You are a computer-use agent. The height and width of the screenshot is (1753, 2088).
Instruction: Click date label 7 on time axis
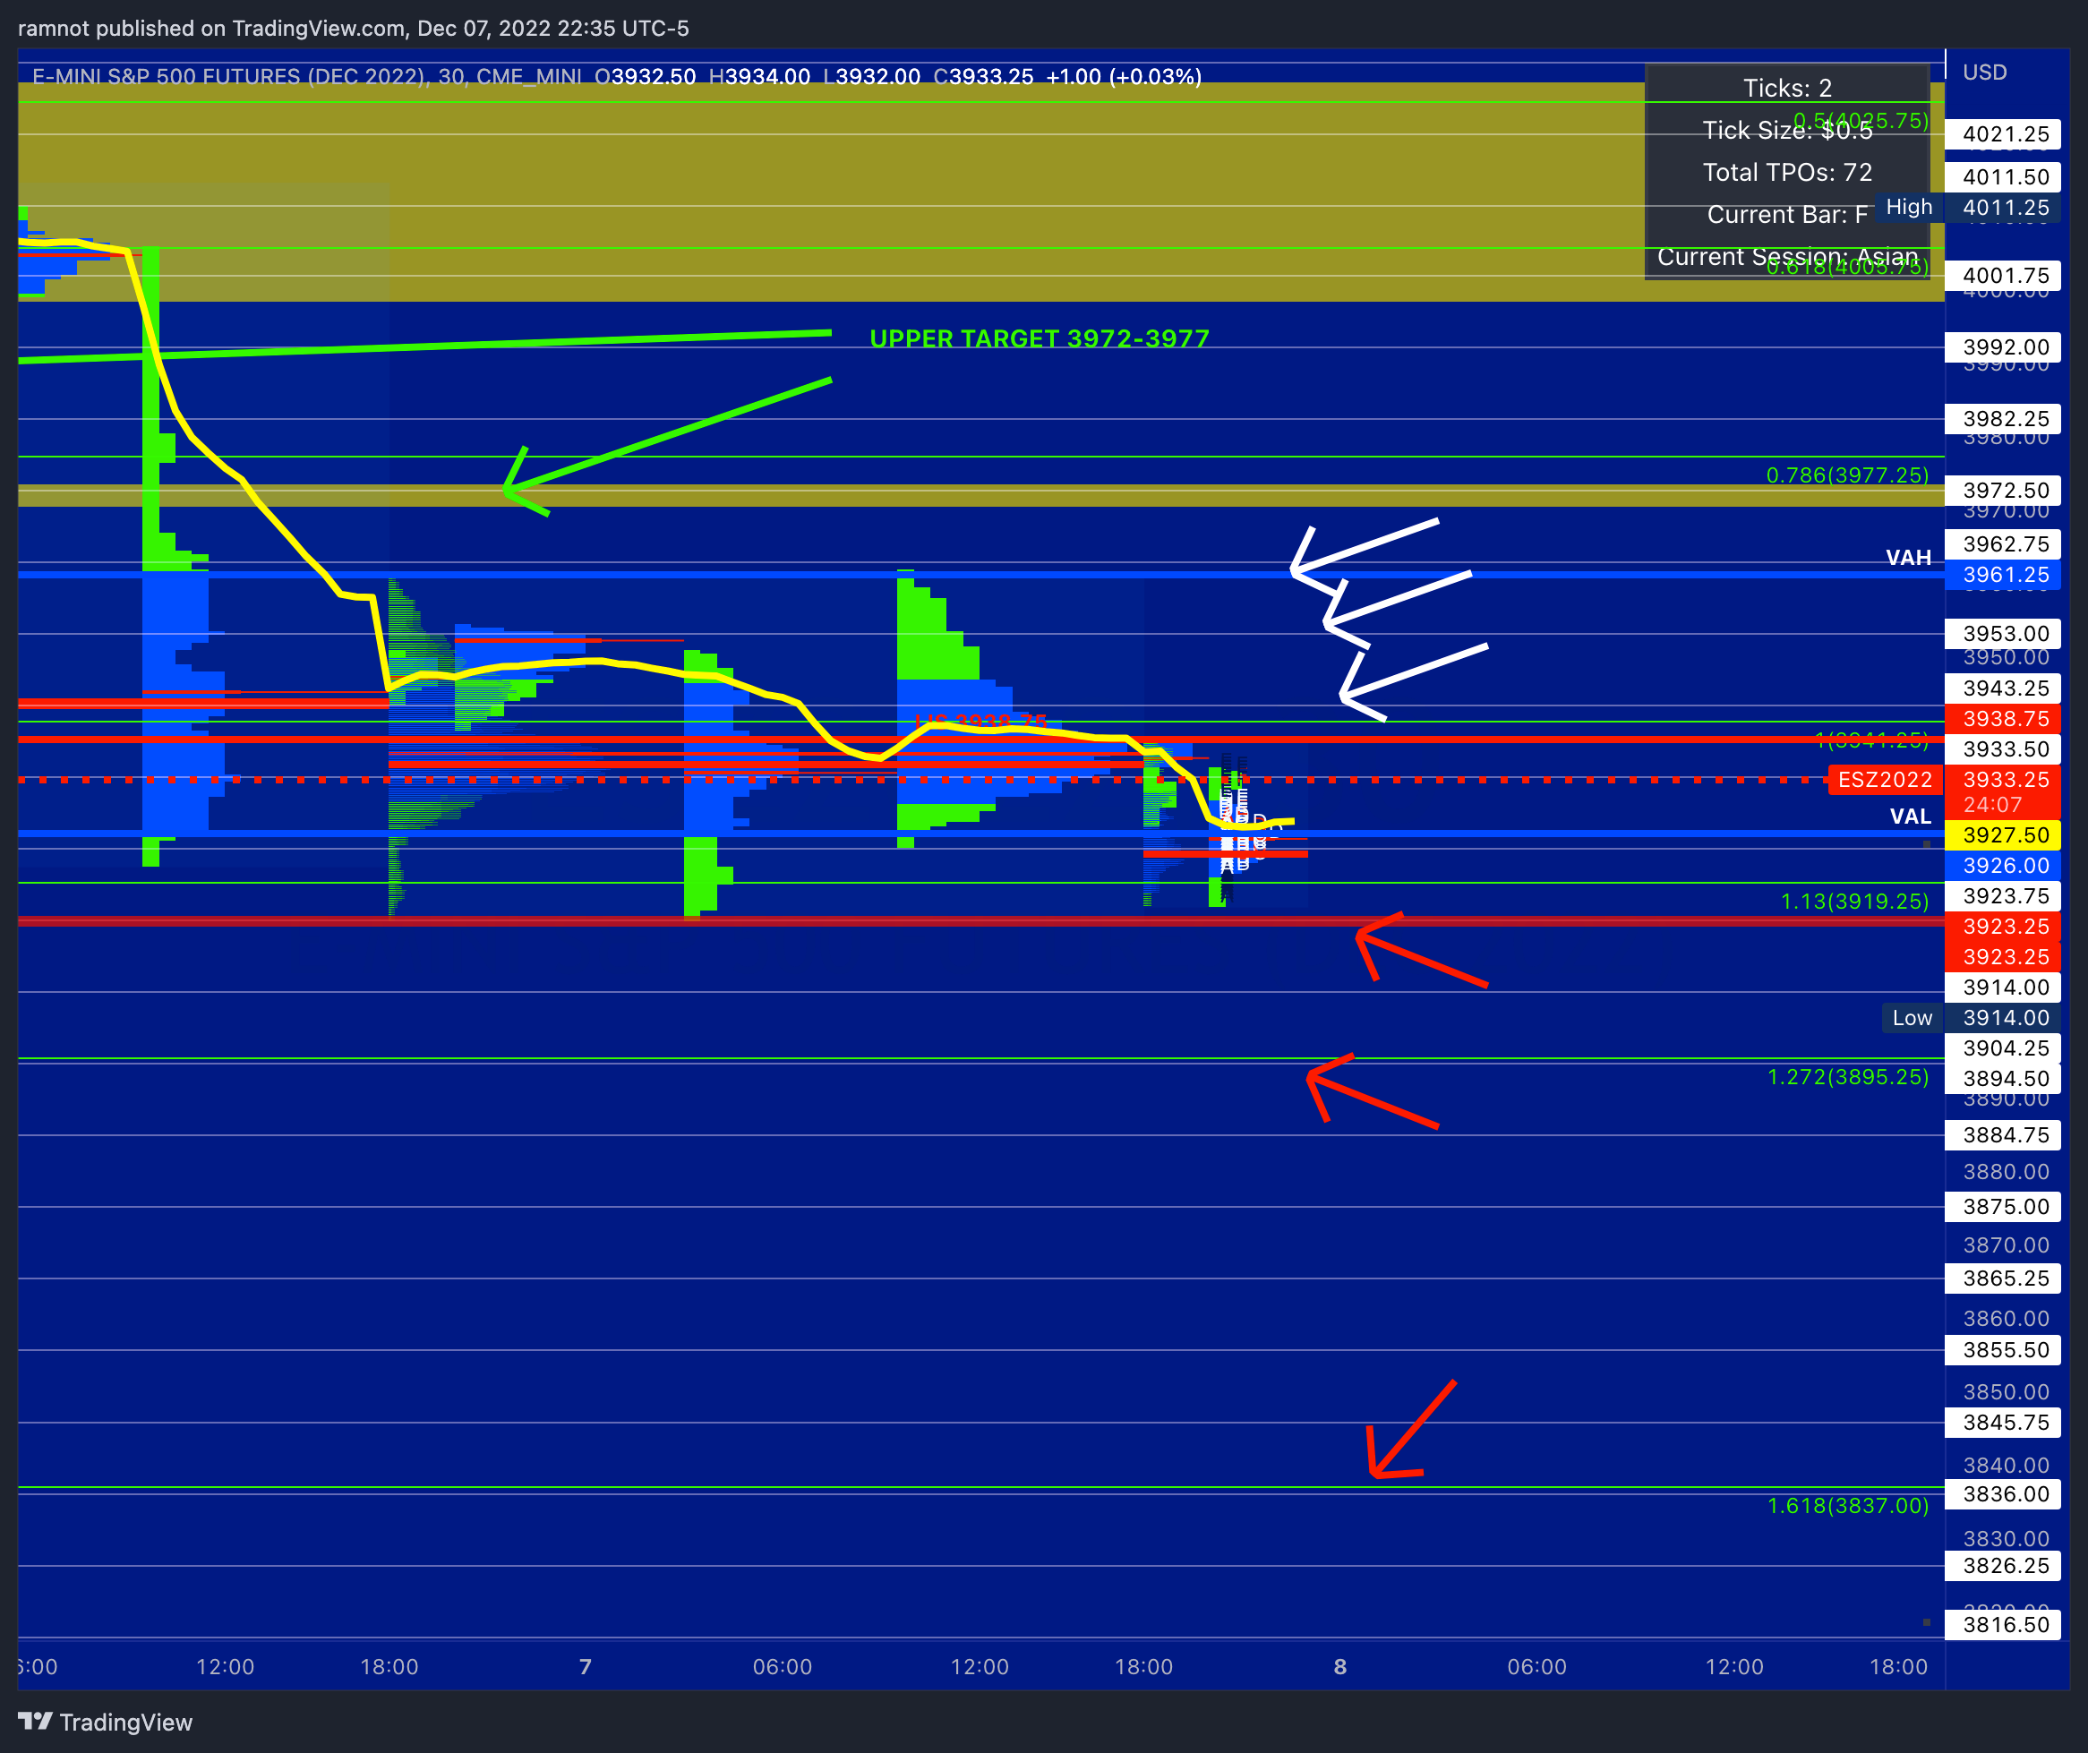tap(586, 1666)
